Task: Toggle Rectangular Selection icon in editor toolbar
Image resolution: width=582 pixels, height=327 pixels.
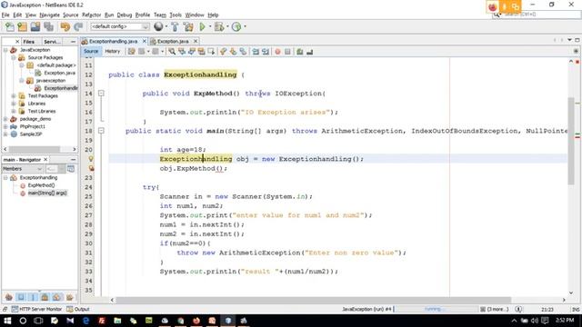Action: [x=211, y=52]
